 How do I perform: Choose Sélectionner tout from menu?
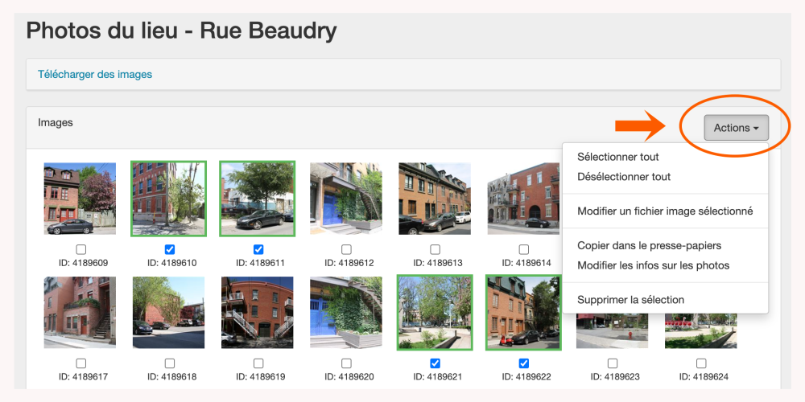click(618, 157)
